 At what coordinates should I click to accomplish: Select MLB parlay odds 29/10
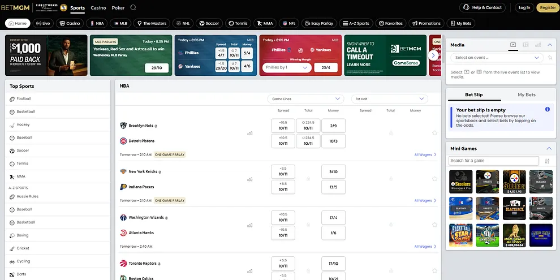157,68
